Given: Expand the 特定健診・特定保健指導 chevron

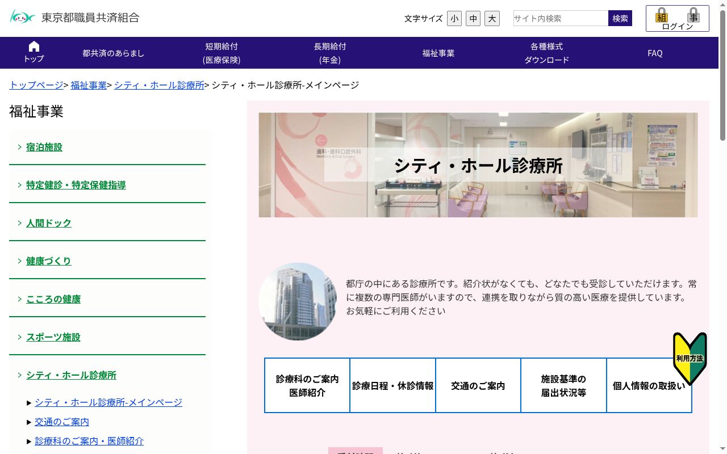Looking at the screenshot, I should coord(19,185).
